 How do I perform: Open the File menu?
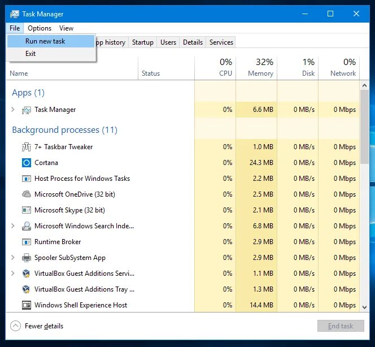[x=15, y=28]
